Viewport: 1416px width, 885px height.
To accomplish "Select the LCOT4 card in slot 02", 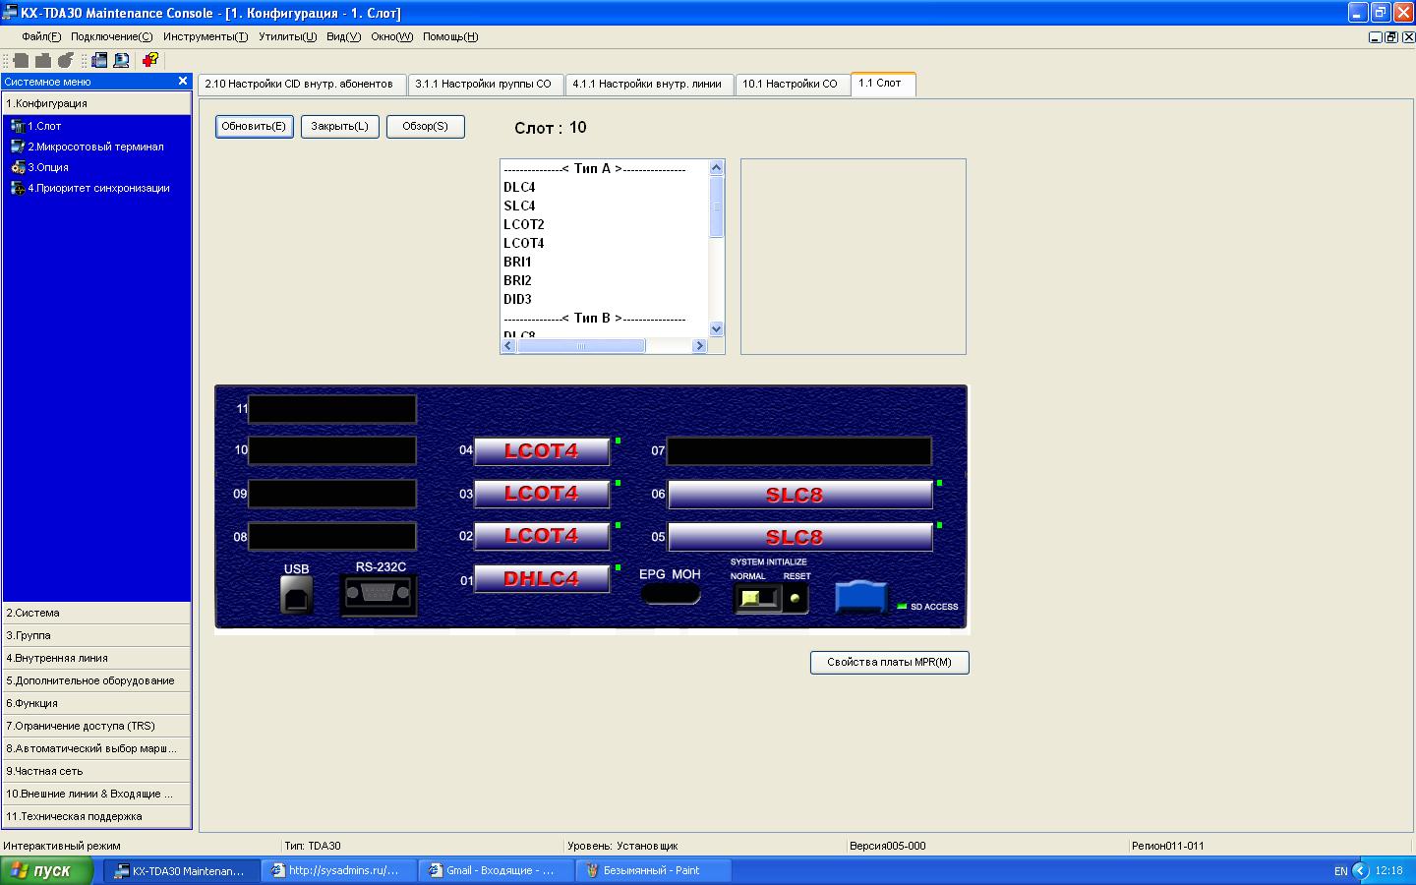I will (542, 536).
